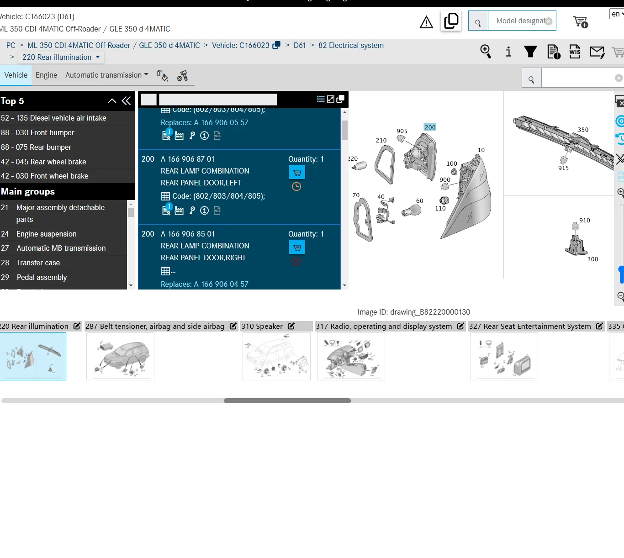Open the shopping cart with plus icon
Screen dimensions: 624x558
tap(581, 22)
